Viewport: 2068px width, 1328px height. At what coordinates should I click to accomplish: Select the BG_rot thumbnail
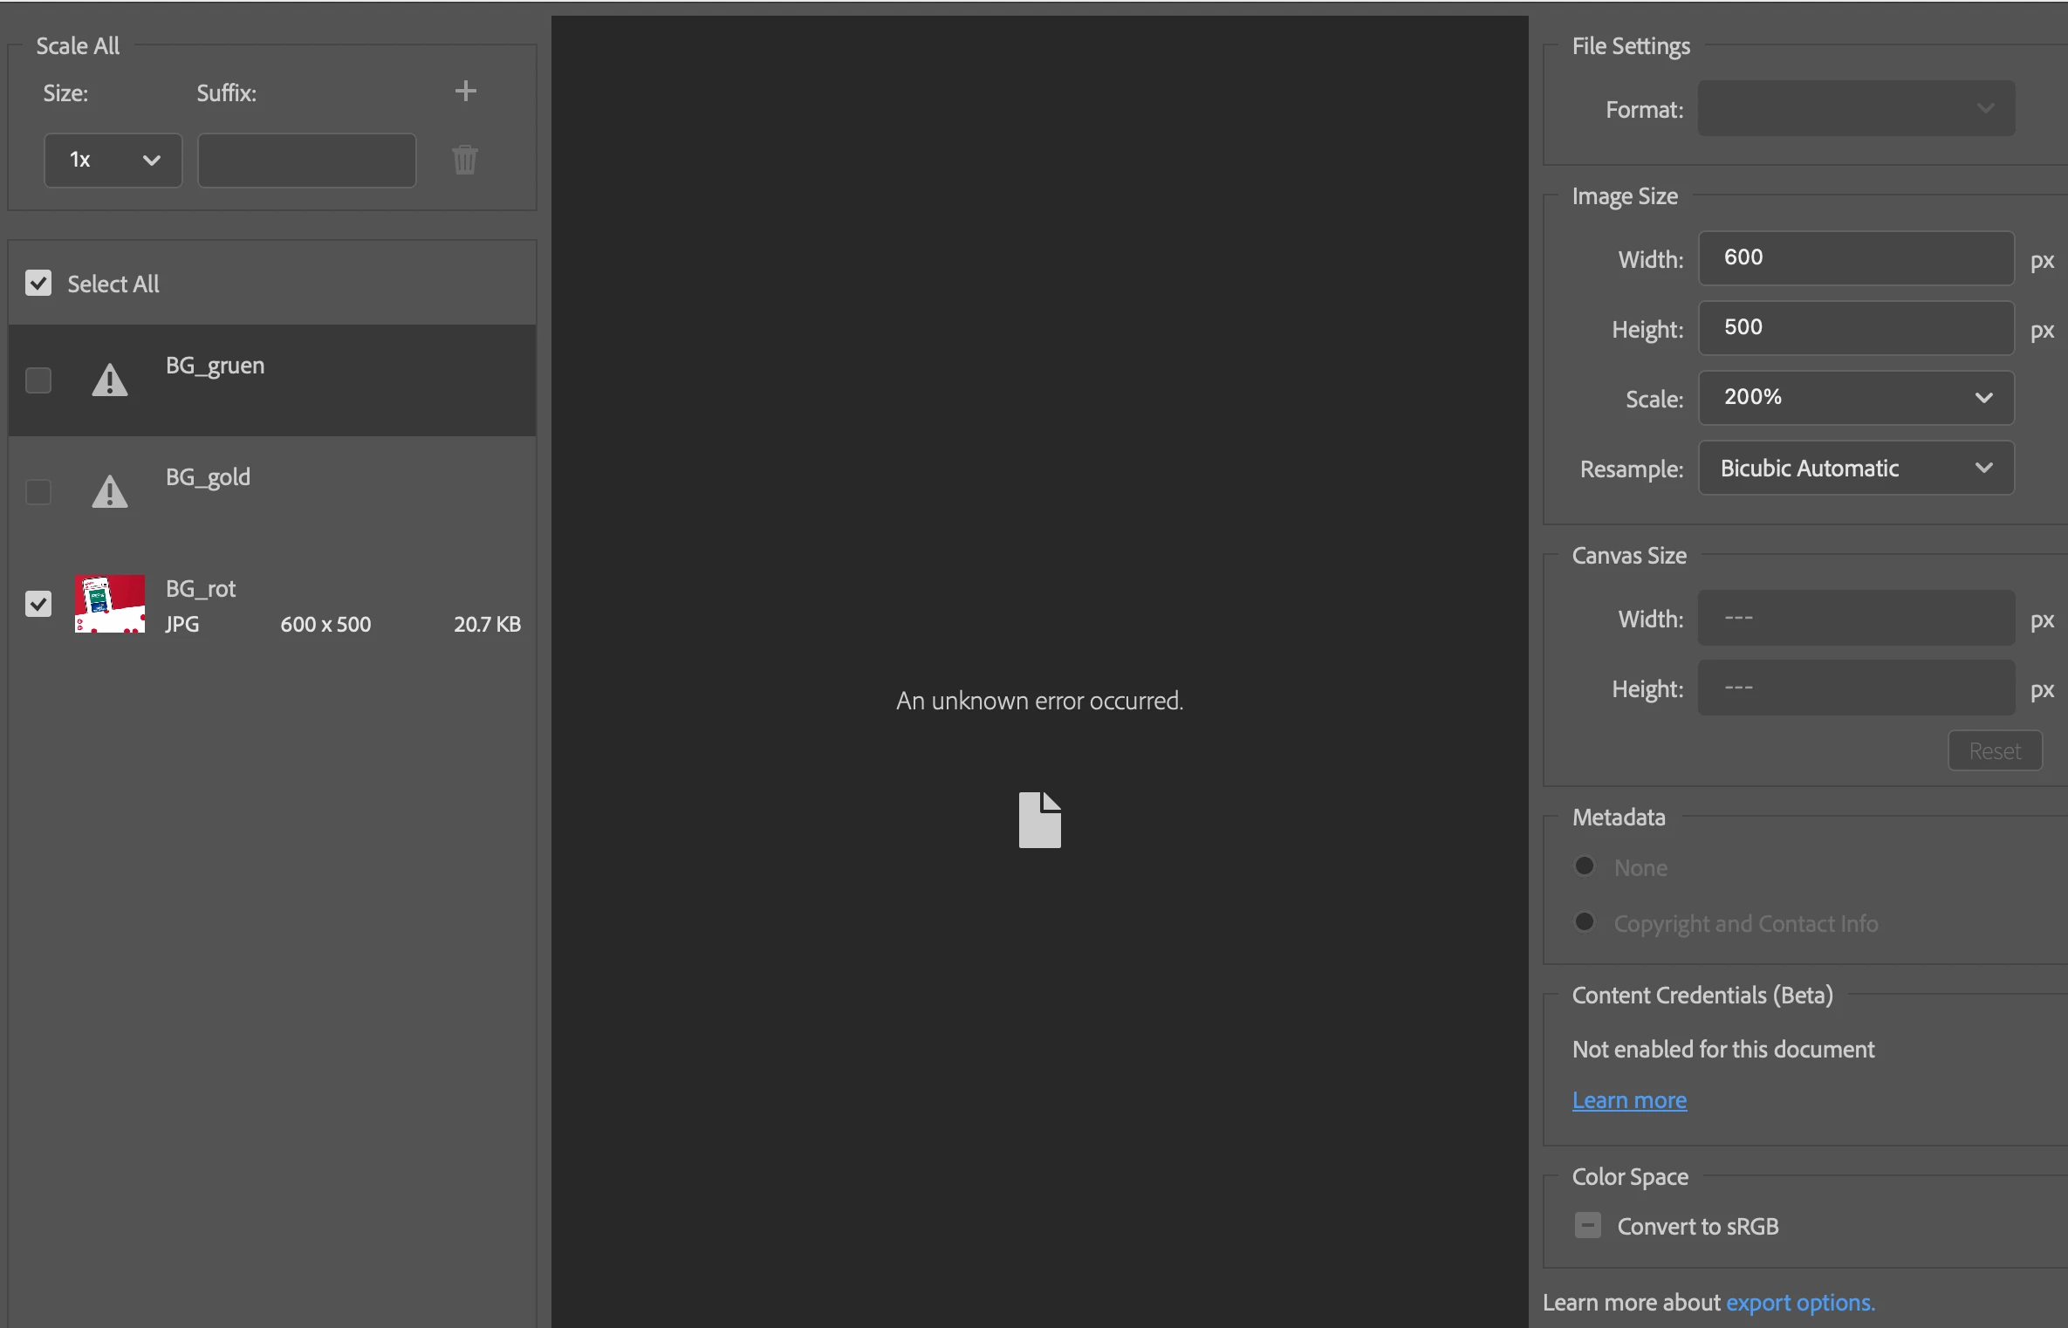(110, 604)
